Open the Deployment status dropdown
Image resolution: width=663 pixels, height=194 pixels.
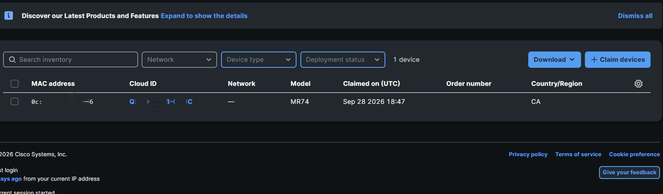coord(342,60)
